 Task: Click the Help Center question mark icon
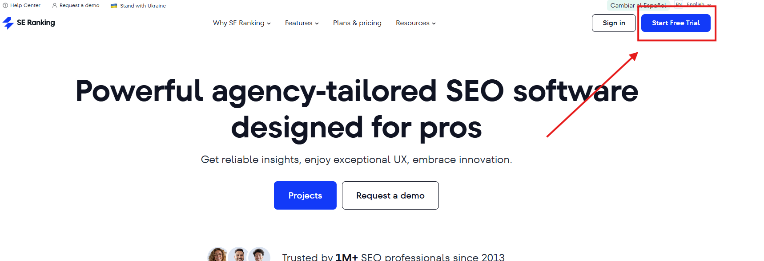(x=5, y=5)
